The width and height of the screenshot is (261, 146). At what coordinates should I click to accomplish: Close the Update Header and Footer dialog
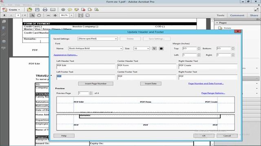[238, 31]
